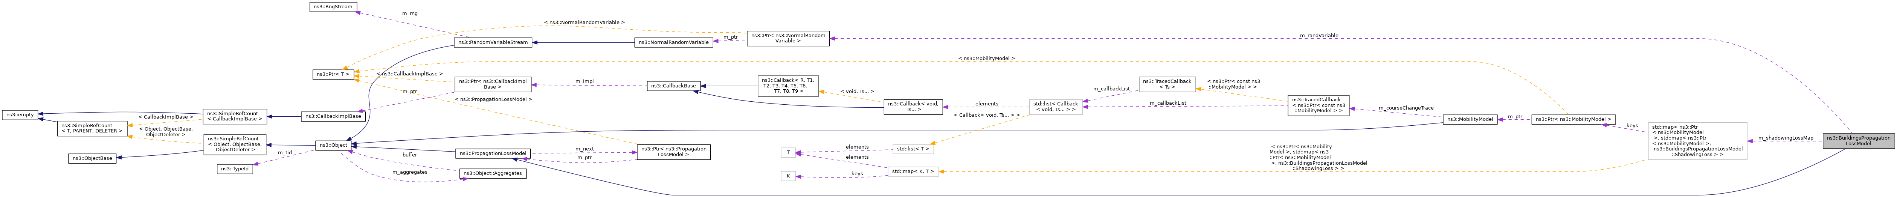Open the std::map< K, T > node
1897x197 pixels.
point(913,171)
